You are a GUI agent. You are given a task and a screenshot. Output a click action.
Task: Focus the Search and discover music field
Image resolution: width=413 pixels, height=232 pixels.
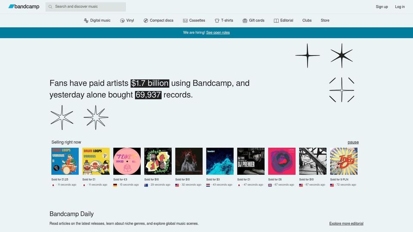coord(86,6)
